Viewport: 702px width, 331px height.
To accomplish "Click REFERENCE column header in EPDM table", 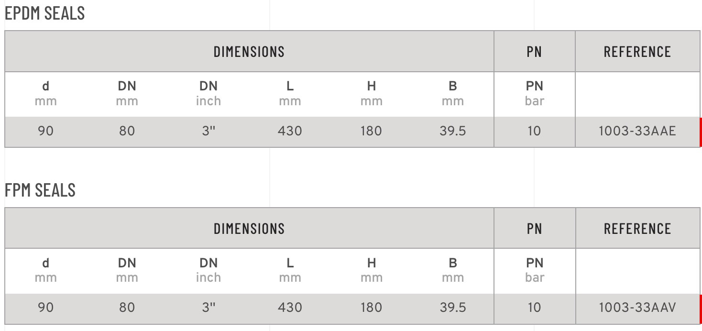I will pos(637,52).
